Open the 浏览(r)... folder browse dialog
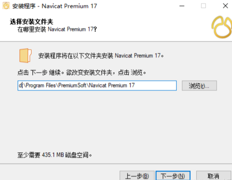This screenshot has width=232, height=180. [x=199, y=86]
